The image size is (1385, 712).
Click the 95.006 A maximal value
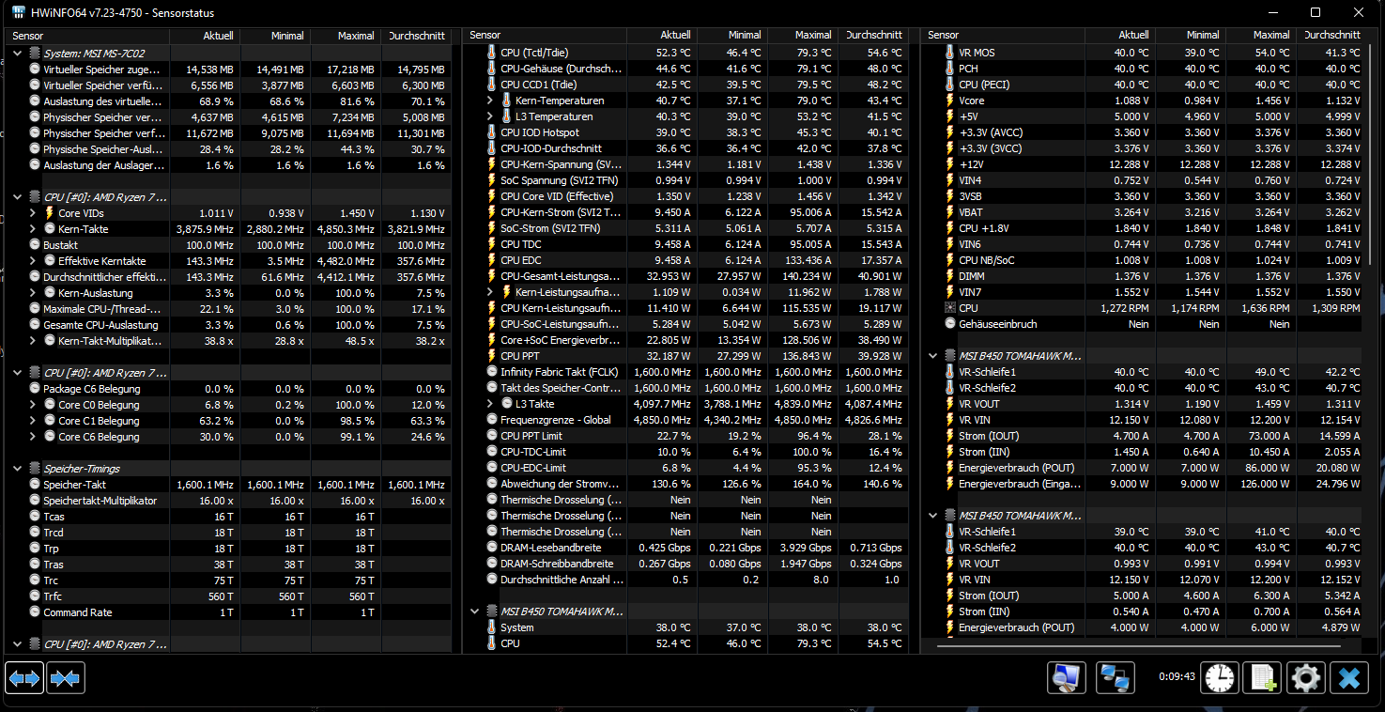[808, 212]
